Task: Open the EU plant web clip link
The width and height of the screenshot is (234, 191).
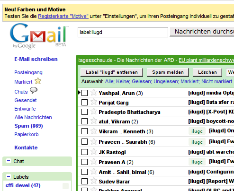Action: (x=207, y=60)
